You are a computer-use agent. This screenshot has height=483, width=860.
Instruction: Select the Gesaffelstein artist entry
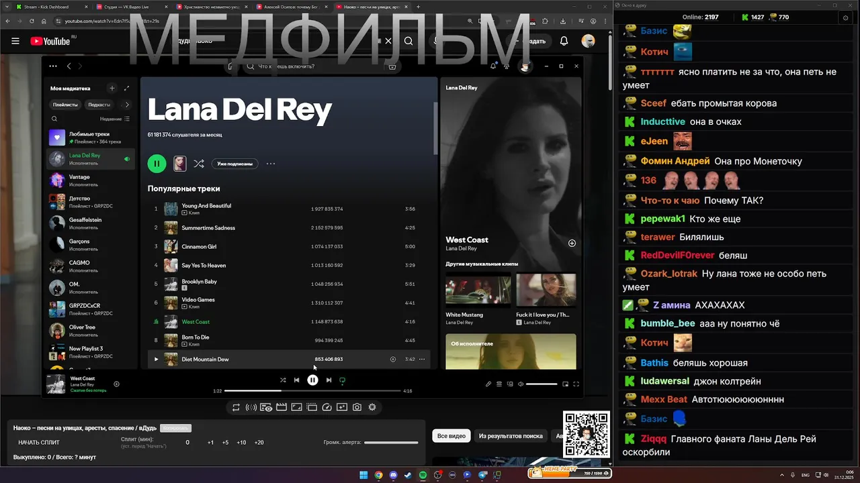(x=90, y=223)
